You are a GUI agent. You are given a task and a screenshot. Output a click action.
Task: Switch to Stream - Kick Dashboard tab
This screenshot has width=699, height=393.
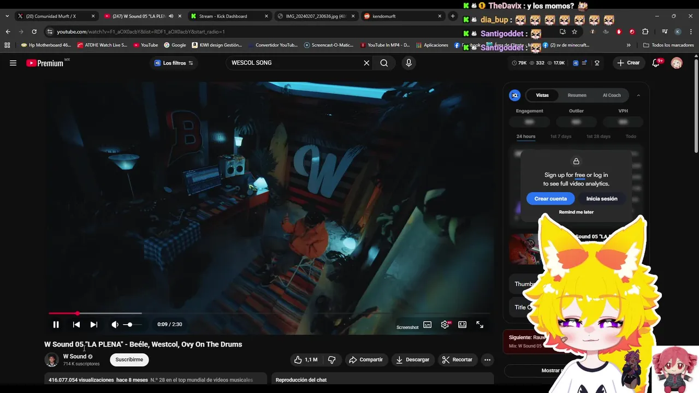(x=229, y=16)
